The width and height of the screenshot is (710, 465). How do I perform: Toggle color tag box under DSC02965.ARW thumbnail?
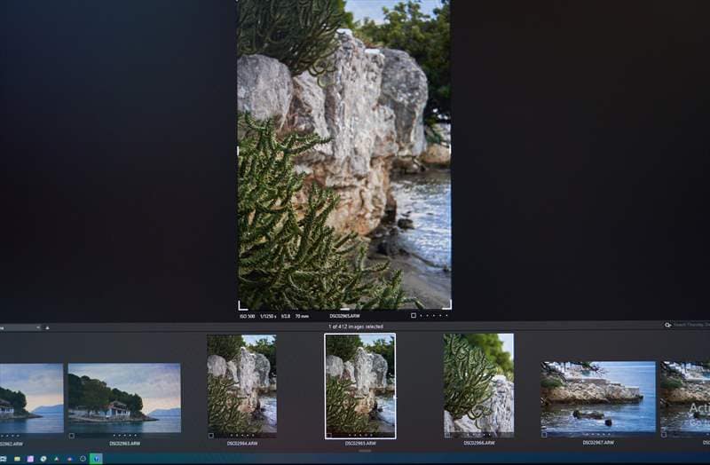pos(329,436)
